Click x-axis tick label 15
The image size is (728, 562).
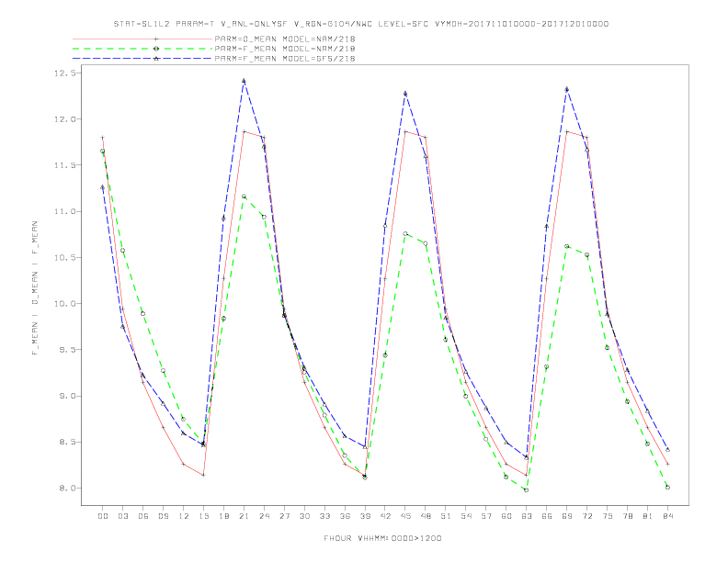tap(203, 516)
